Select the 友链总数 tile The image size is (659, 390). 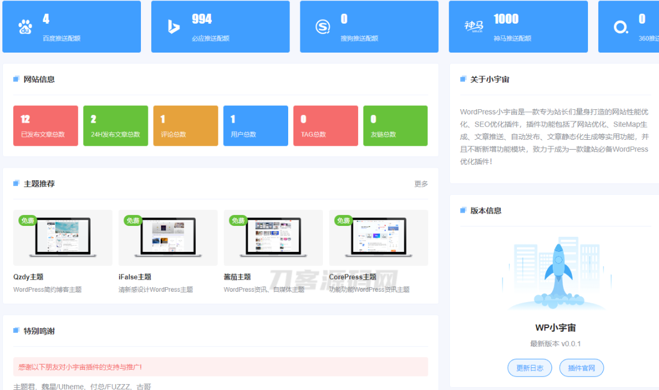tap(396, 125)
